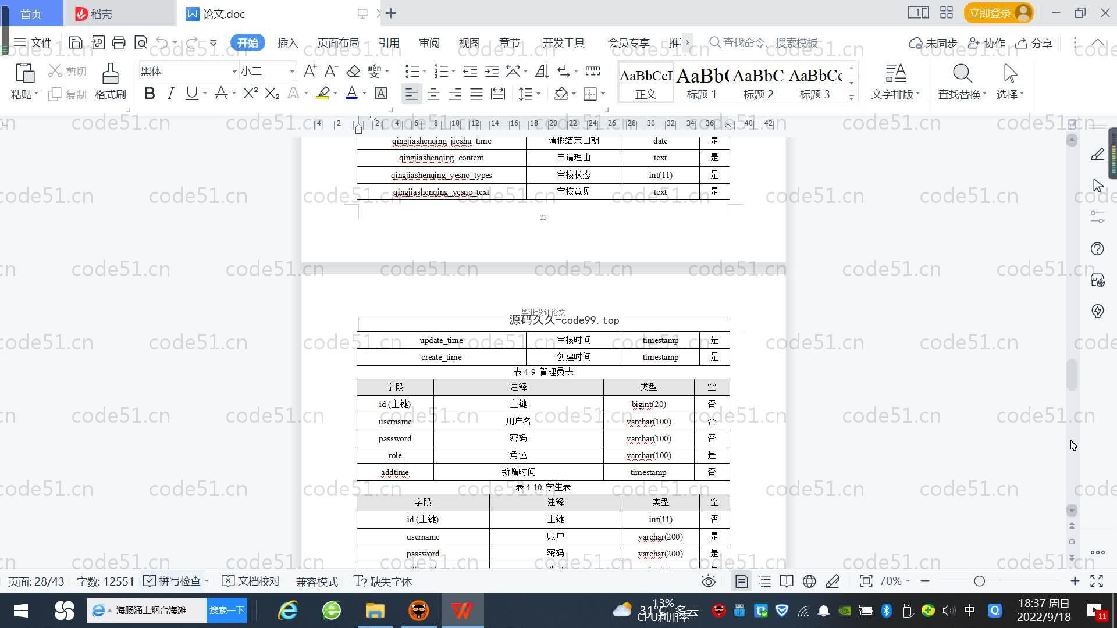Click the help question mark in sidebar
This screenshot has height=628, width=1117.
1097,249
